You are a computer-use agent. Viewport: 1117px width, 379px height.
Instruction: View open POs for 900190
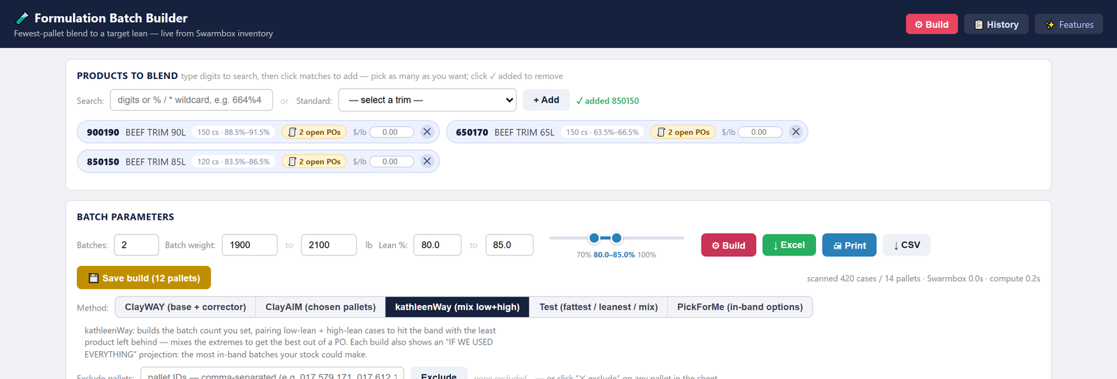tap(314, 132)
